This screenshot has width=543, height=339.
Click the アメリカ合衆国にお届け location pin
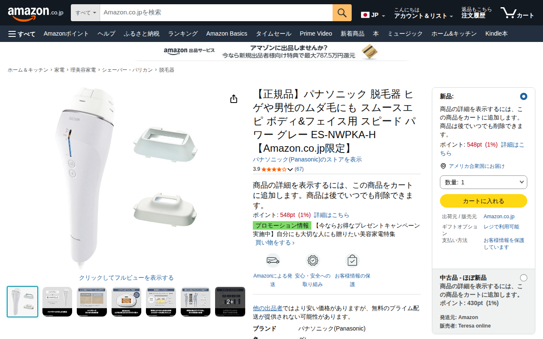443,166
